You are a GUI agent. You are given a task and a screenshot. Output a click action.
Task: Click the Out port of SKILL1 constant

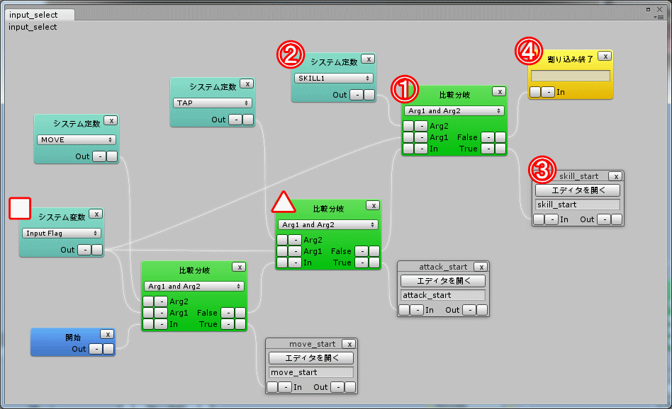coord(369,95)
